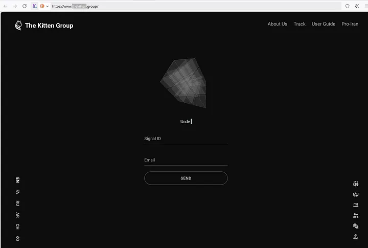
Task: Focus the Signal ID input field
Action: [x=186, y=139]
